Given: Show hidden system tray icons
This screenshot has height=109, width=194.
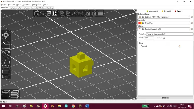Looking at the screenshot, I should coord(154,106).
